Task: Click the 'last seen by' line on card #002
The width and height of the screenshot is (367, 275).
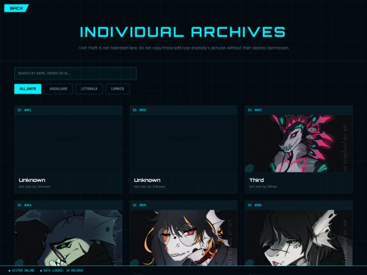Action: pyautogui.click(x=150, y=187)
